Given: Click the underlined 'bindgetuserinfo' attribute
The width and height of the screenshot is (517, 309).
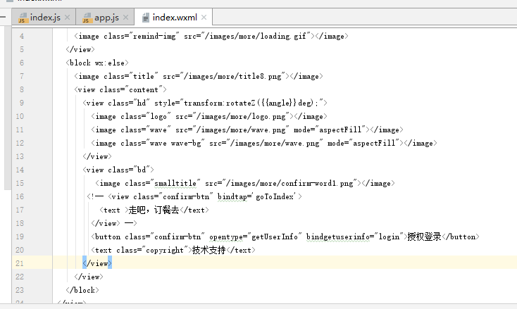Looking at the screenshot, I should click(338, 237).
